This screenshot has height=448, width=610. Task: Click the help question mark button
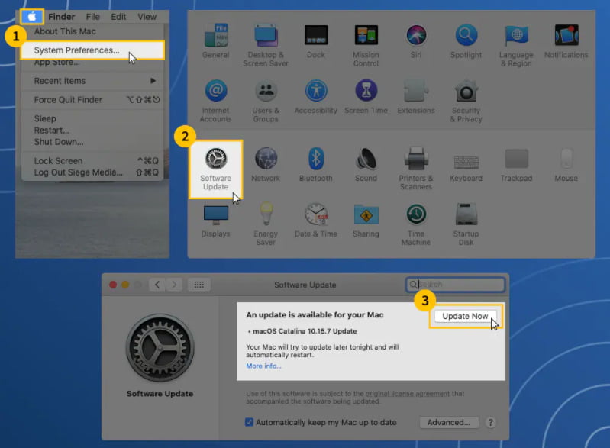tap(491, 422)
